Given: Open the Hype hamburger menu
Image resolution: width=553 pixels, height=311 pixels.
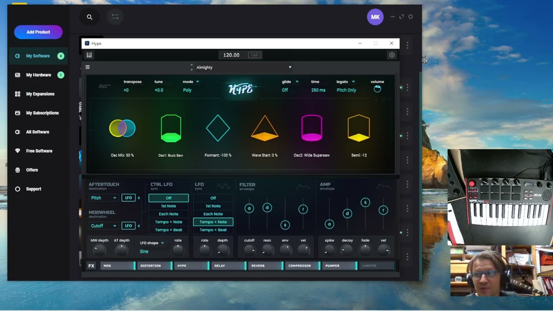Looking at the screenshot, I should (x=88, y=67).
